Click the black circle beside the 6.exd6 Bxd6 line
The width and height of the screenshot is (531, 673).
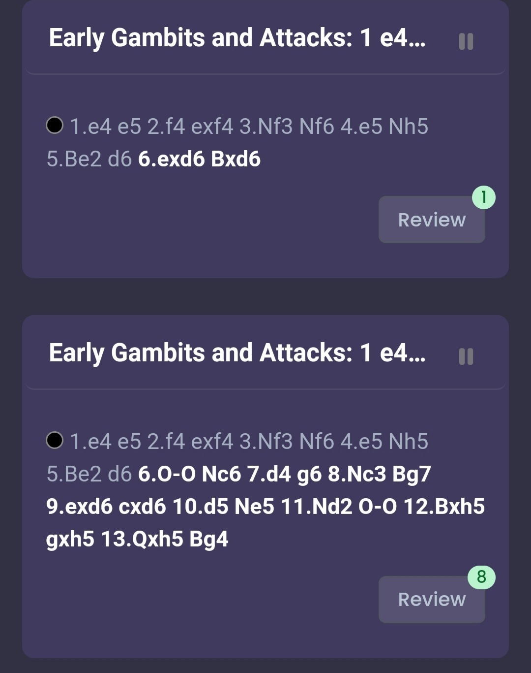[55, 125]
